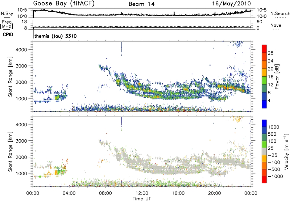
Task: Click the '12:00' time tick label
Action: point(142,193)
